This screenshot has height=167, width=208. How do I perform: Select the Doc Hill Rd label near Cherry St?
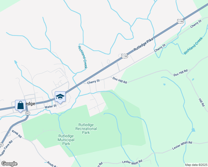[x=120, y=80]
